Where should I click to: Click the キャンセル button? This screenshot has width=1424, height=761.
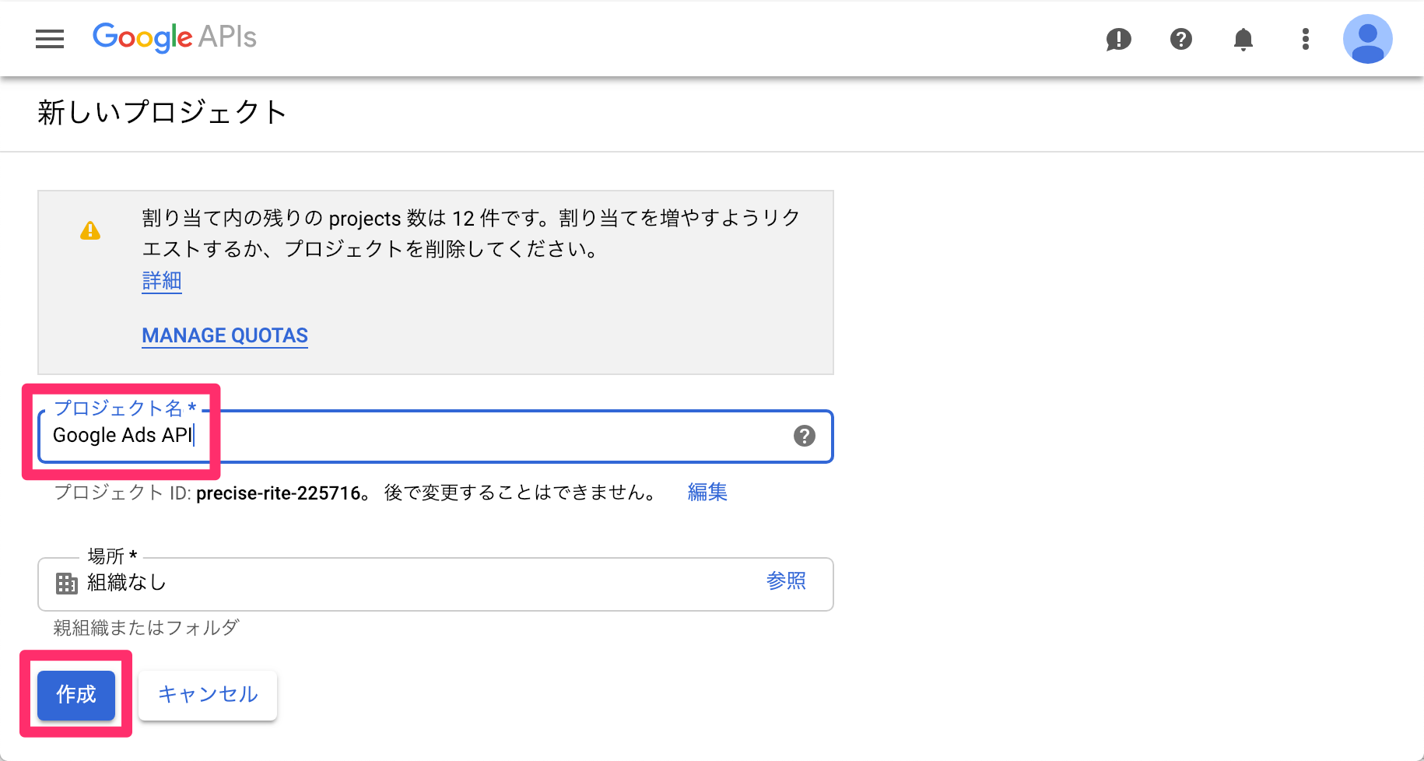[208, 695]
